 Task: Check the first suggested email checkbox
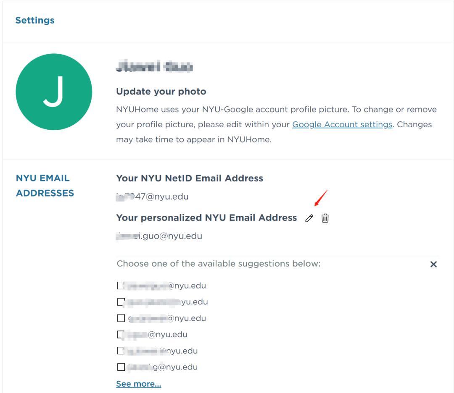pyautogui.click(x=121, y=286)
